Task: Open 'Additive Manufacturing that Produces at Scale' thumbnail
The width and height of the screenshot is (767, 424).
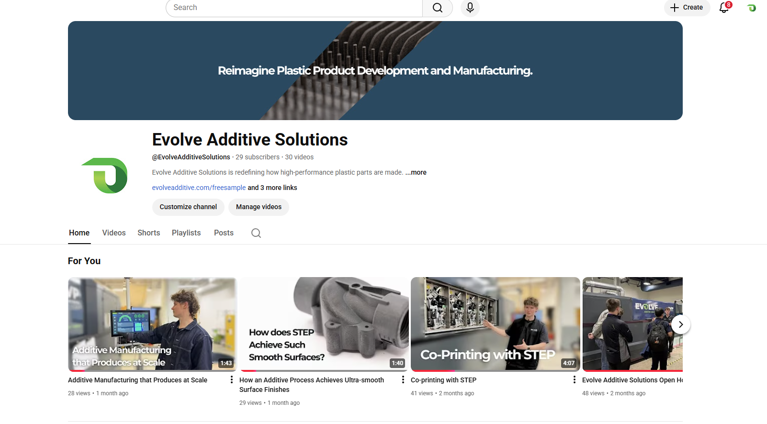Action: (x=152, y=324)
